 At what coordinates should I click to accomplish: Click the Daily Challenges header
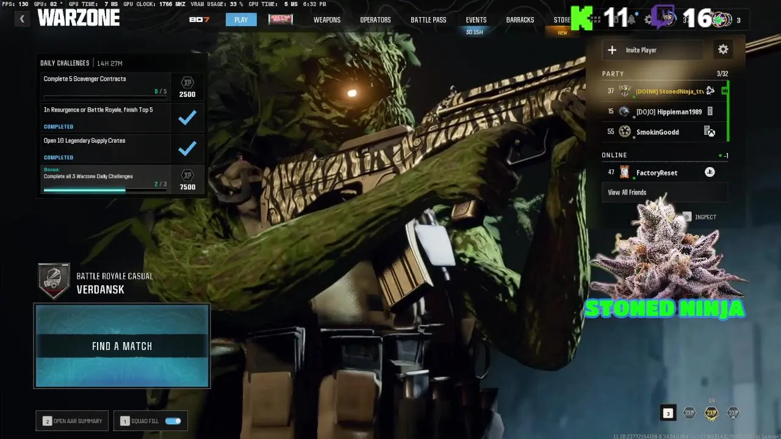pyautogui.click(x=65, y=63)
